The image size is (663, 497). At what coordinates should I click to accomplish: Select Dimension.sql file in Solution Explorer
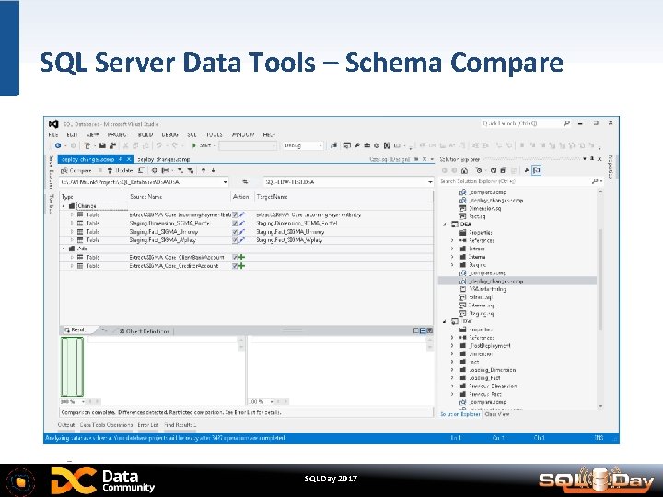coord(484,208)
